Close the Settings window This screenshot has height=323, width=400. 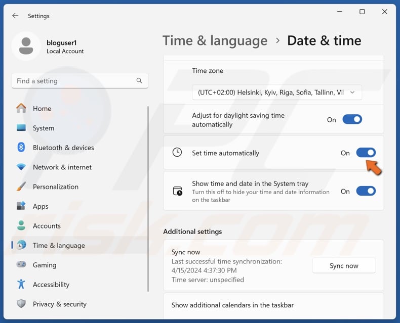(x=384, y=12)
